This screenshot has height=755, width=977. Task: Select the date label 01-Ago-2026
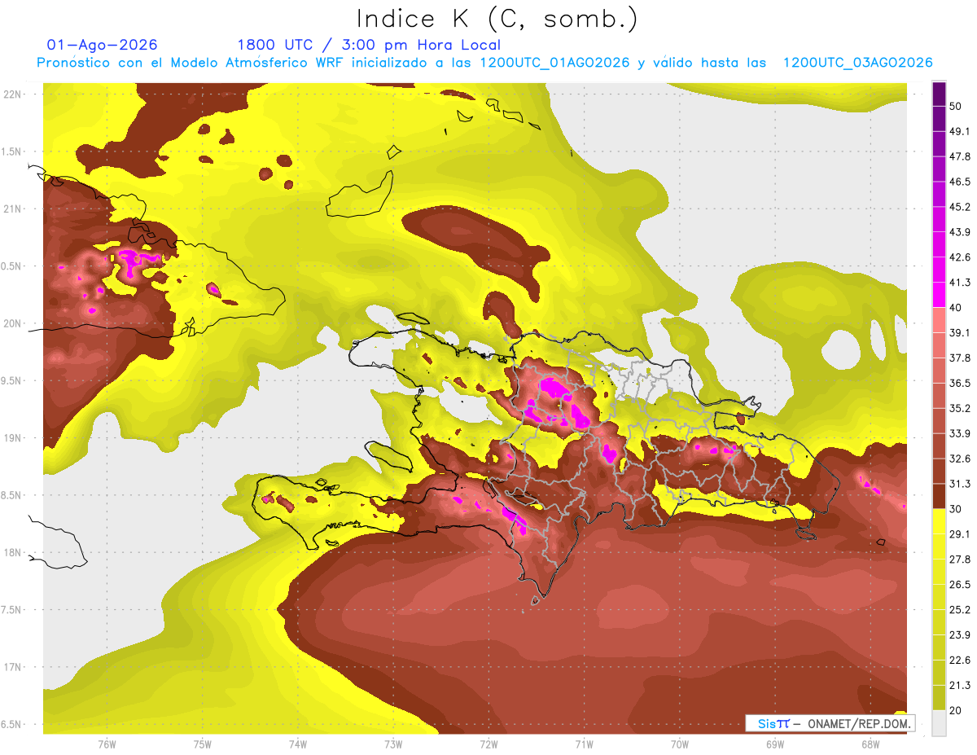click(103, 45)
